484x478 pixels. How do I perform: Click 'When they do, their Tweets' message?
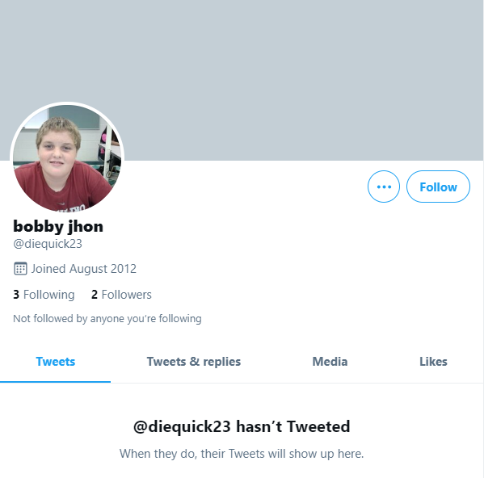pyautogui.click(x=242, y=454)
